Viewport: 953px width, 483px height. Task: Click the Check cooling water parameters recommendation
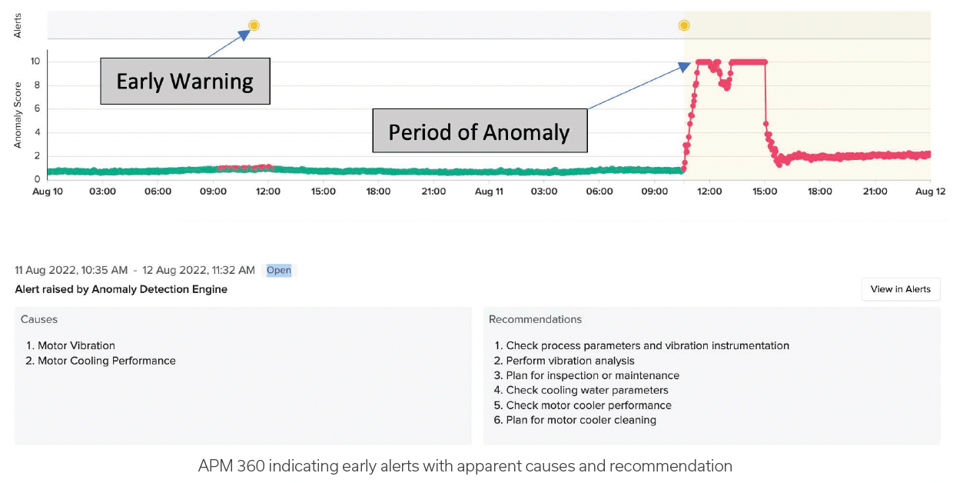pos(586,390)
